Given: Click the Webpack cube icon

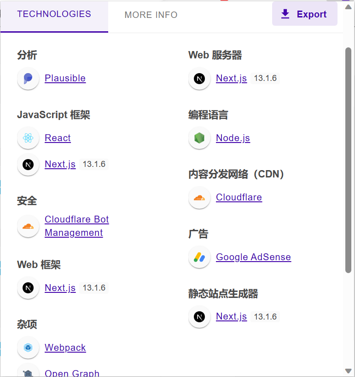Looking at the screenshot, I should click(x=28, y=348).
